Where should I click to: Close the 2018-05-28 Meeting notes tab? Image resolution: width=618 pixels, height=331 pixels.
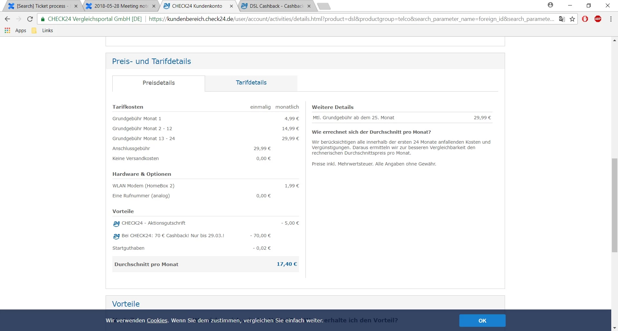click(x=154, y=6)
